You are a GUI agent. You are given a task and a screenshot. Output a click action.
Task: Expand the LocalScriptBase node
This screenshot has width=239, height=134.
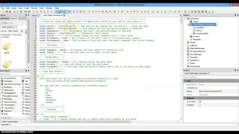191,33
